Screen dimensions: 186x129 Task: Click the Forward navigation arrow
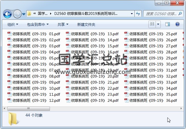coord(17,14)
